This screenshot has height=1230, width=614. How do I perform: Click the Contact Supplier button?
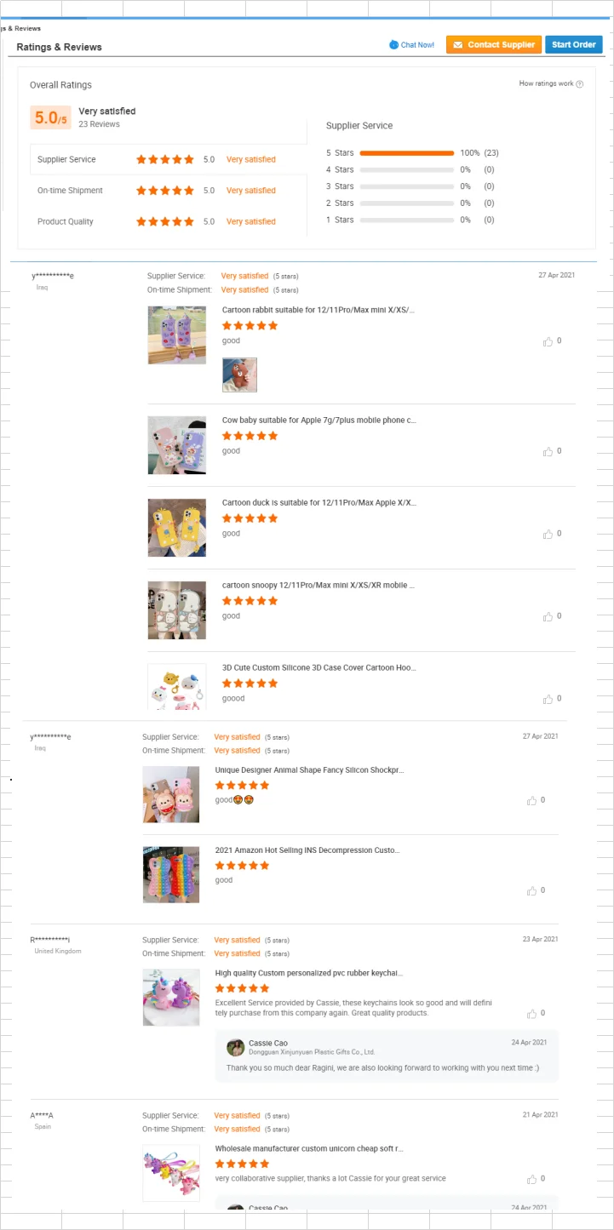point(494,45)
